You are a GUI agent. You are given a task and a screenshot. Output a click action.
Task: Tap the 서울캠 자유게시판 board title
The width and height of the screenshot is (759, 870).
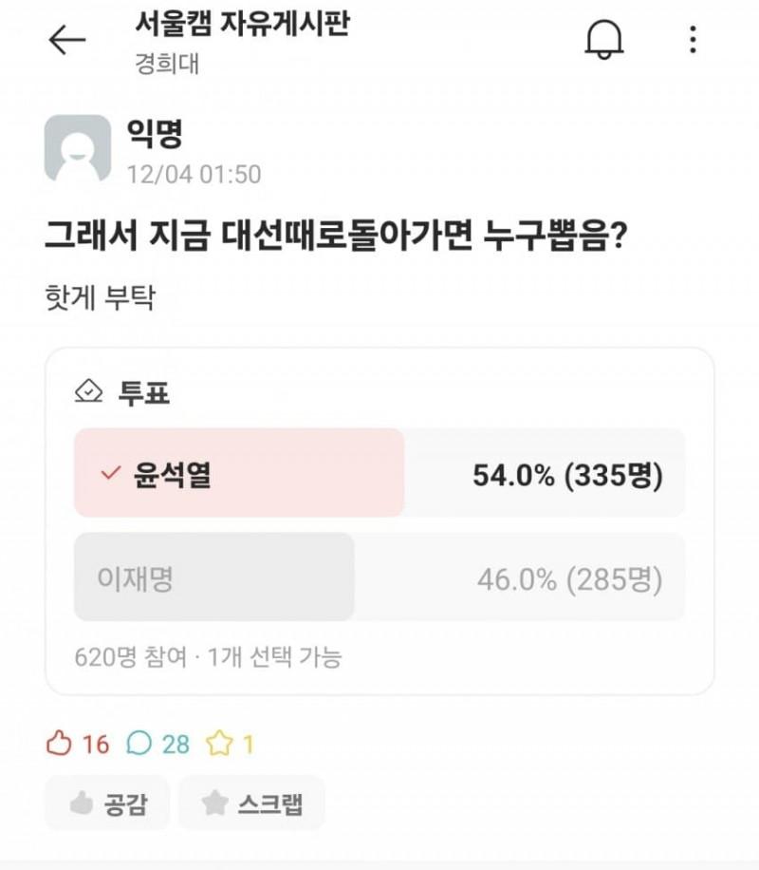point(243,24)
